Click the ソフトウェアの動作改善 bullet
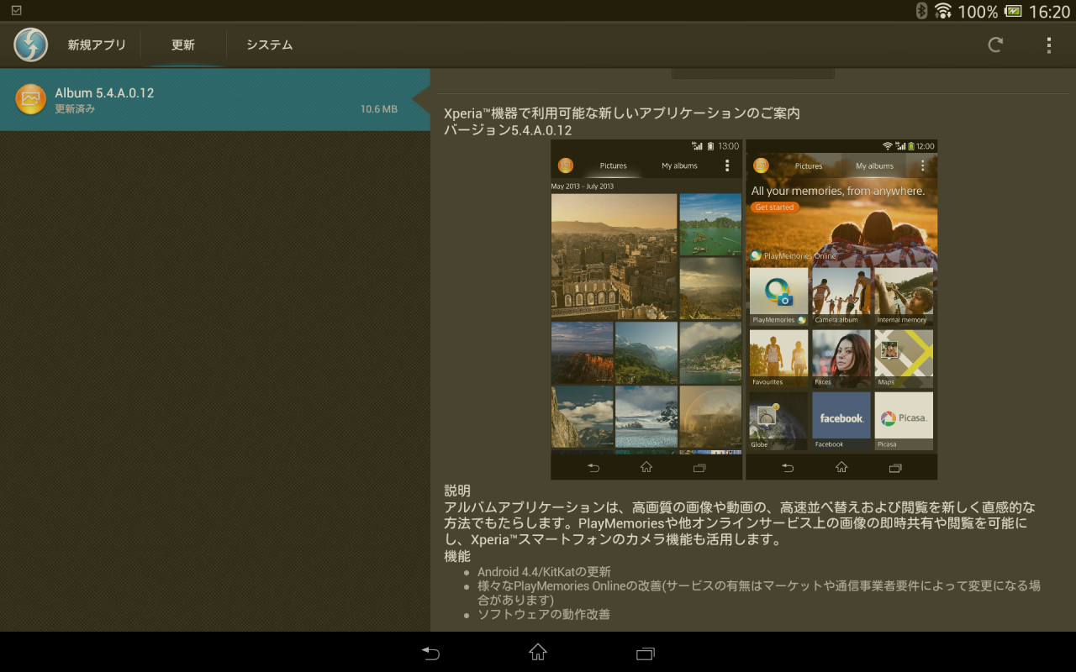This screenshot has width=1076, height=672. [544, 614]
